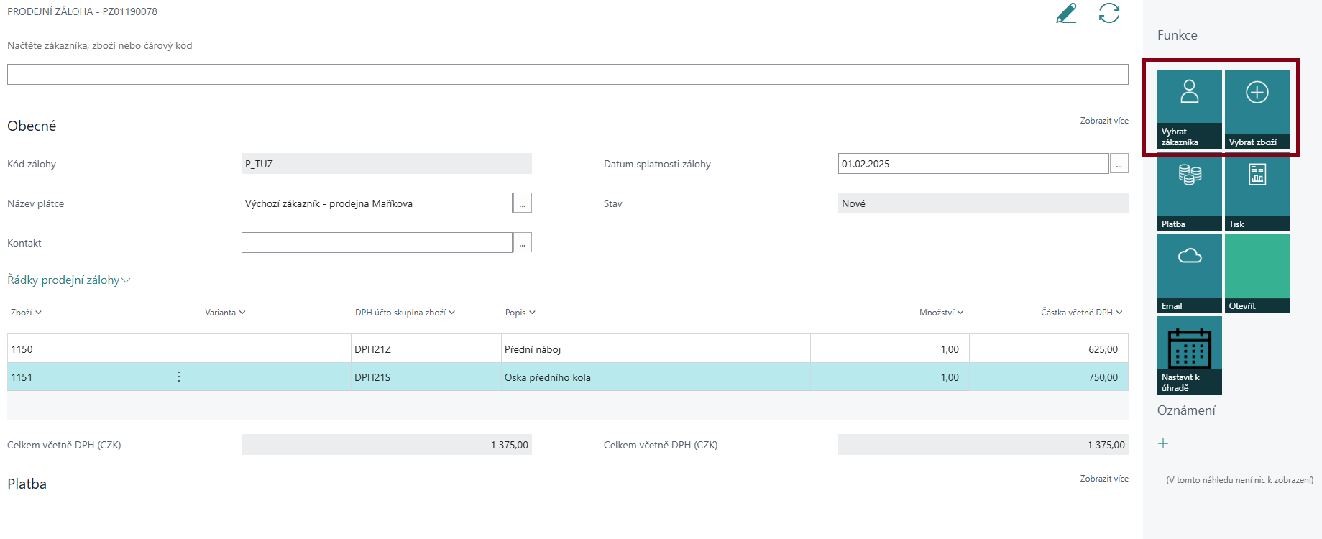The width and height of the screenshot is (1322, 539).
Task: Click Zobrazit více in Obecné section
Action: click(1104, 121)
